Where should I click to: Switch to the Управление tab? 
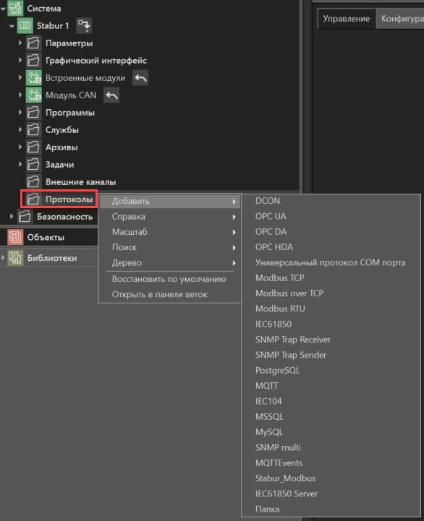[x=346, y=19]
